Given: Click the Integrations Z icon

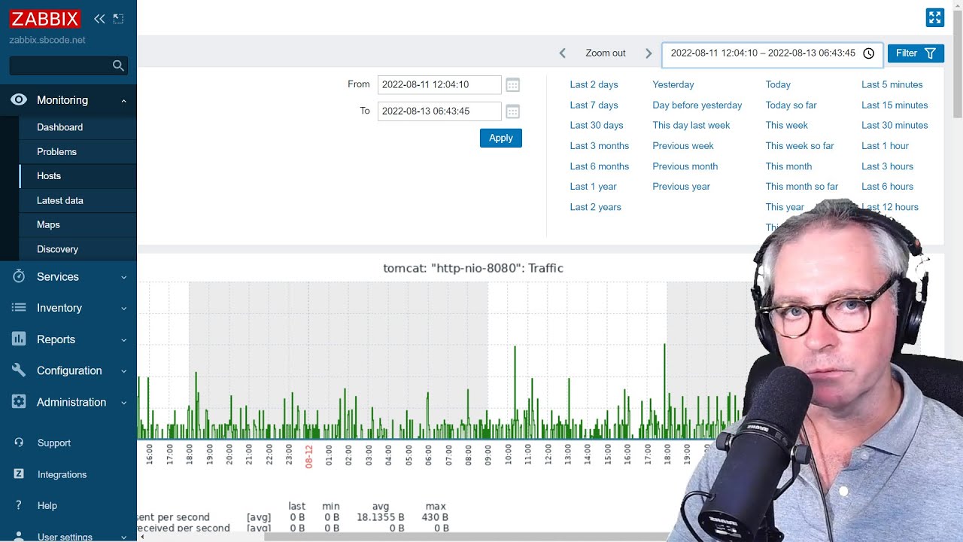Looking at the screenshot, I should 19,474.
